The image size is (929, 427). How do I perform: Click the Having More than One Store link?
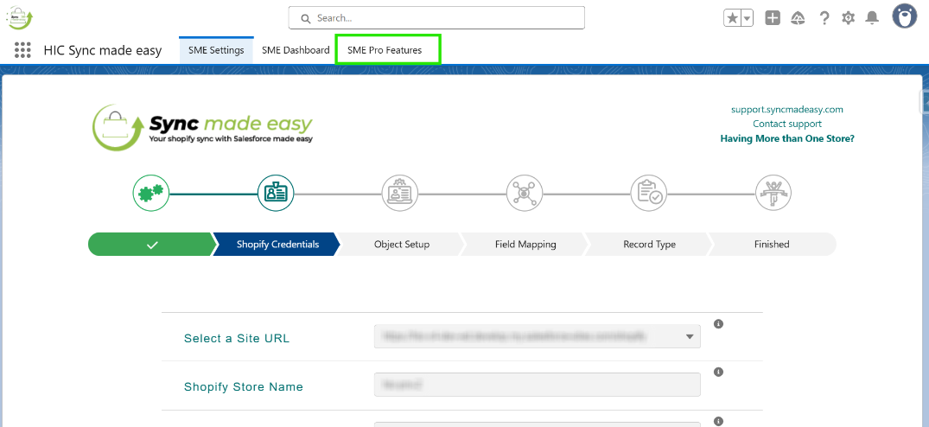click(x=786, y=138)
